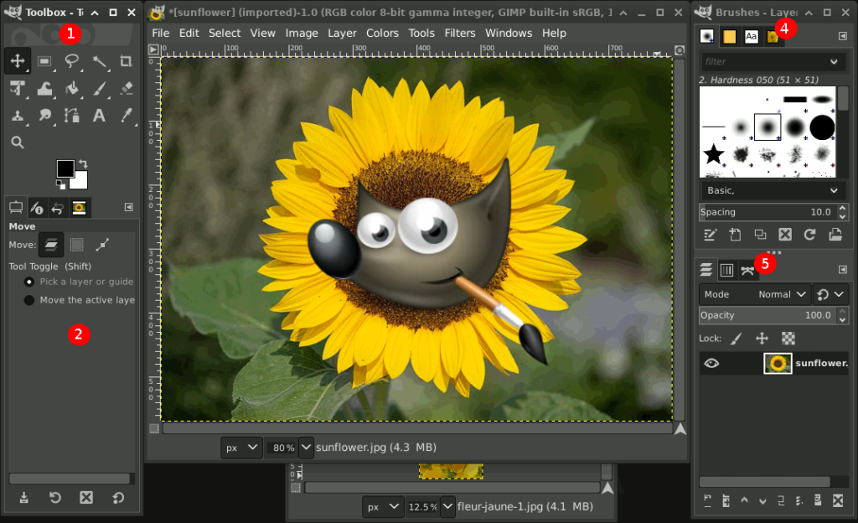Edit the selected brush

tap(710, 235)
